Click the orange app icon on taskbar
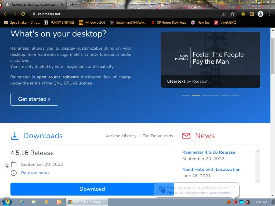This screenshot has width=275, height=206. (x=59, y=202)
